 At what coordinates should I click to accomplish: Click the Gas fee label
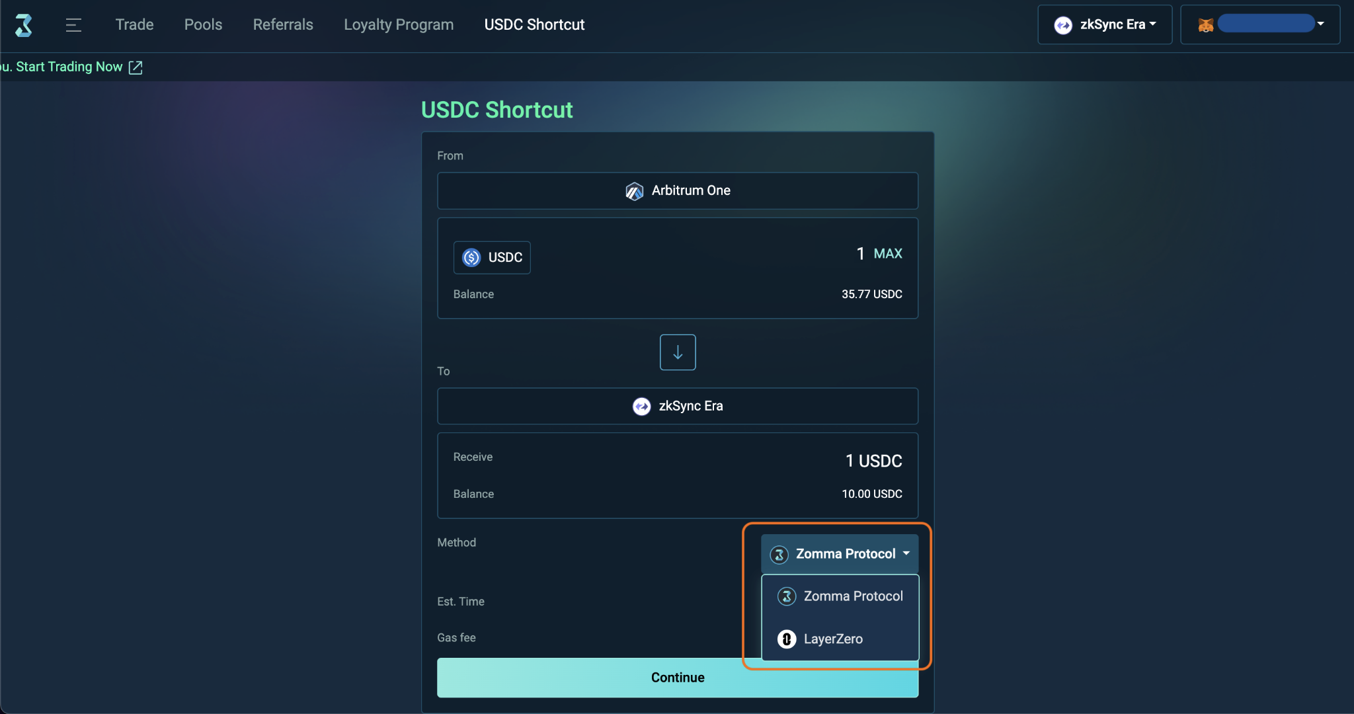(x=456, y=637)
